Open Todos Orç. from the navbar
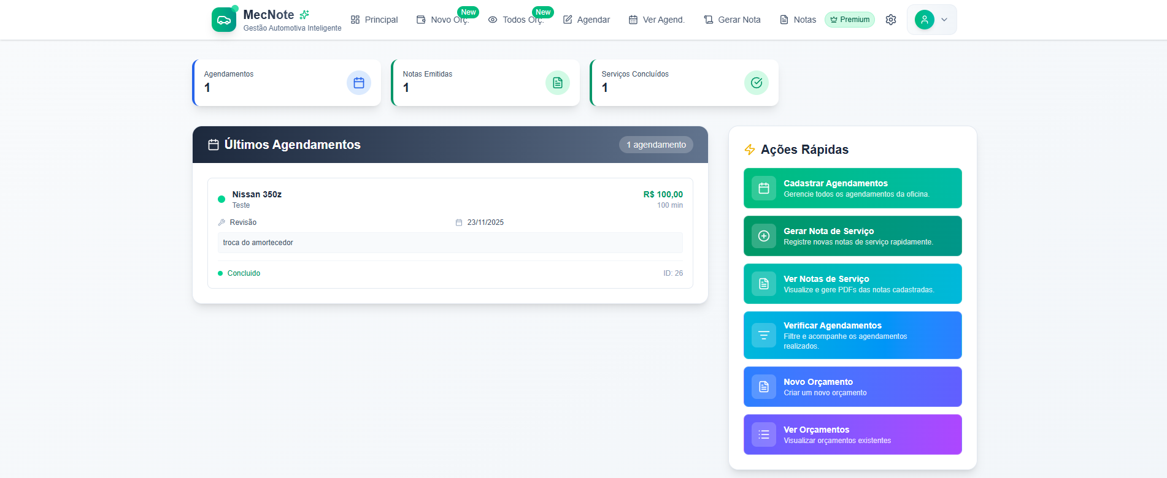 pyautogui.click(x=516, y=20)
